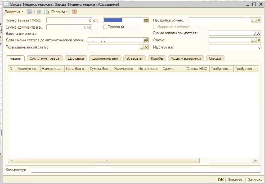
Task: Click the document with green plus icon
Action: [x=46, y=12]
